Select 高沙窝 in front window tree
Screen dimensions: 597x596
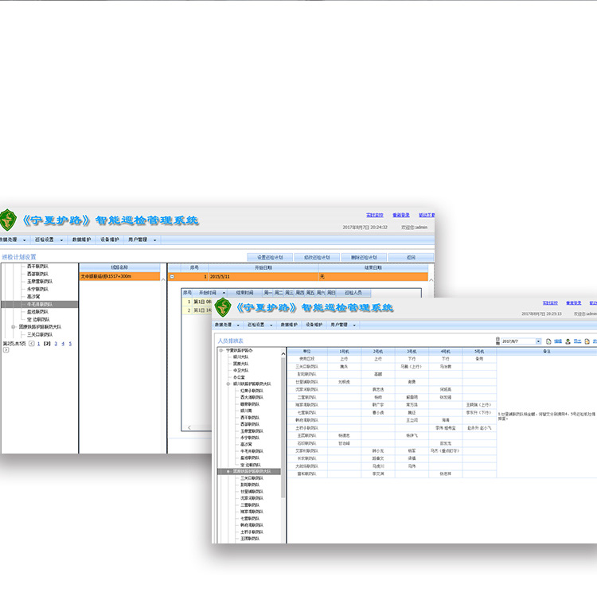(x=246, y=445)
